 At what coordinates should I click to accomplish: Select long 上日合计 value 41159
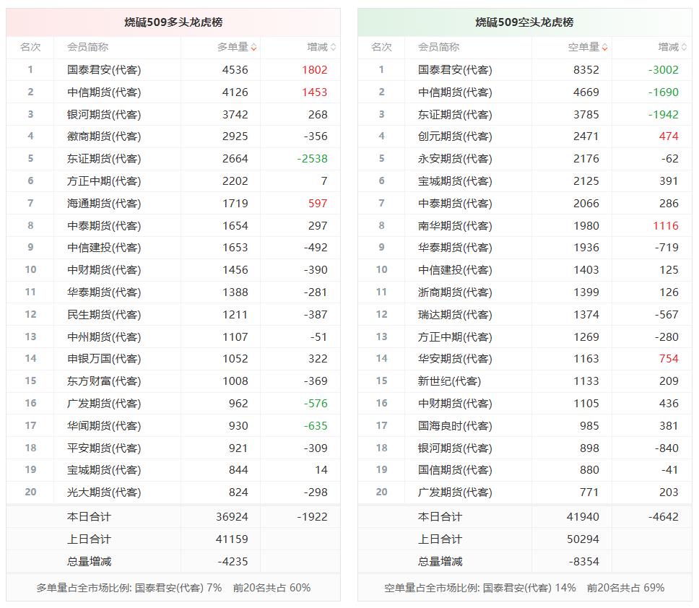pyautogui.click(x=232, y=539)
